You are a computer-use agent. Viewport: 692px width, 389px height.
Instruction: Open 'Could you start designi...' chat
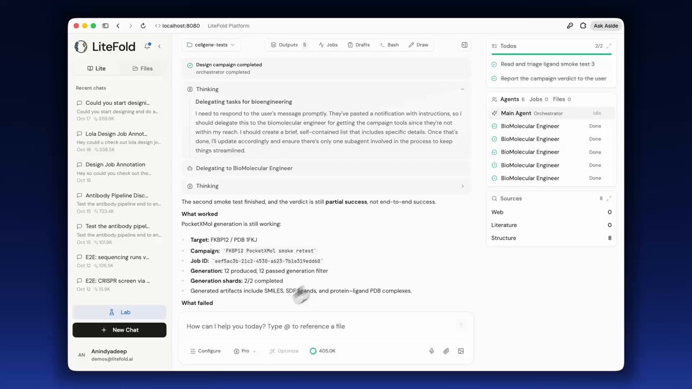[119, 110]
